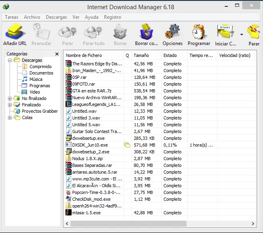Click the Borrar trash icon
Screen dimensions: 263x233
coord(120,32)
